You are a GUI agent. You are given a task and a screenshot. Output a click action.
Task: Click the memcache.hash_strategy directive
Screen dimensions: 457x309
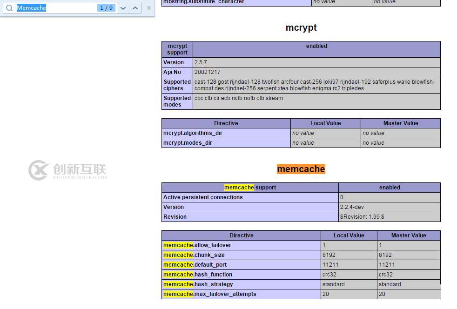(x=198, y=284)
